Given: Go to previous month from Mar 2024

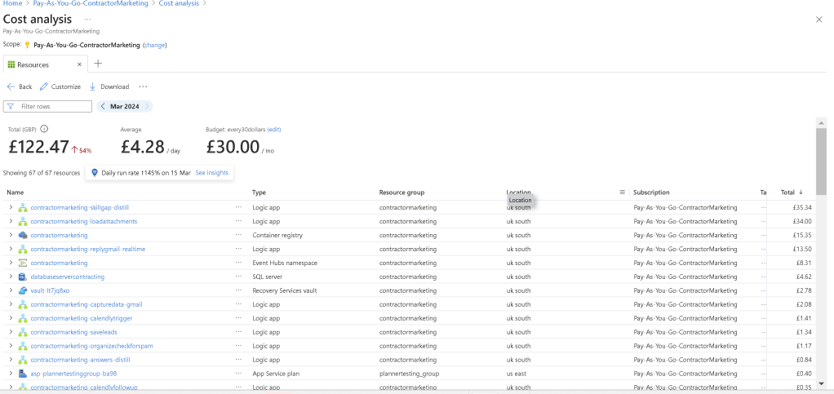Looking at the screenshot, I should coord(103,106).
